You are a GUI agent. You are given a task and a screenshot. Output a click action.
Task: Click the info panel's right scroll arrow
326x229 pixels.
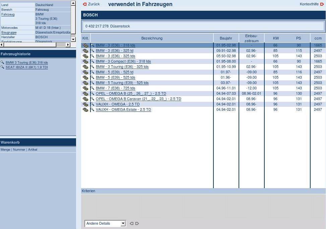[68, 45]
